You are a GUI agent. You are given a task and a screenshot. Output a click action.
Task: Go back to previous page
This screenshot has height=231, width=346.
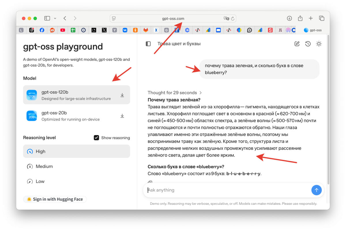click(65, 18)
